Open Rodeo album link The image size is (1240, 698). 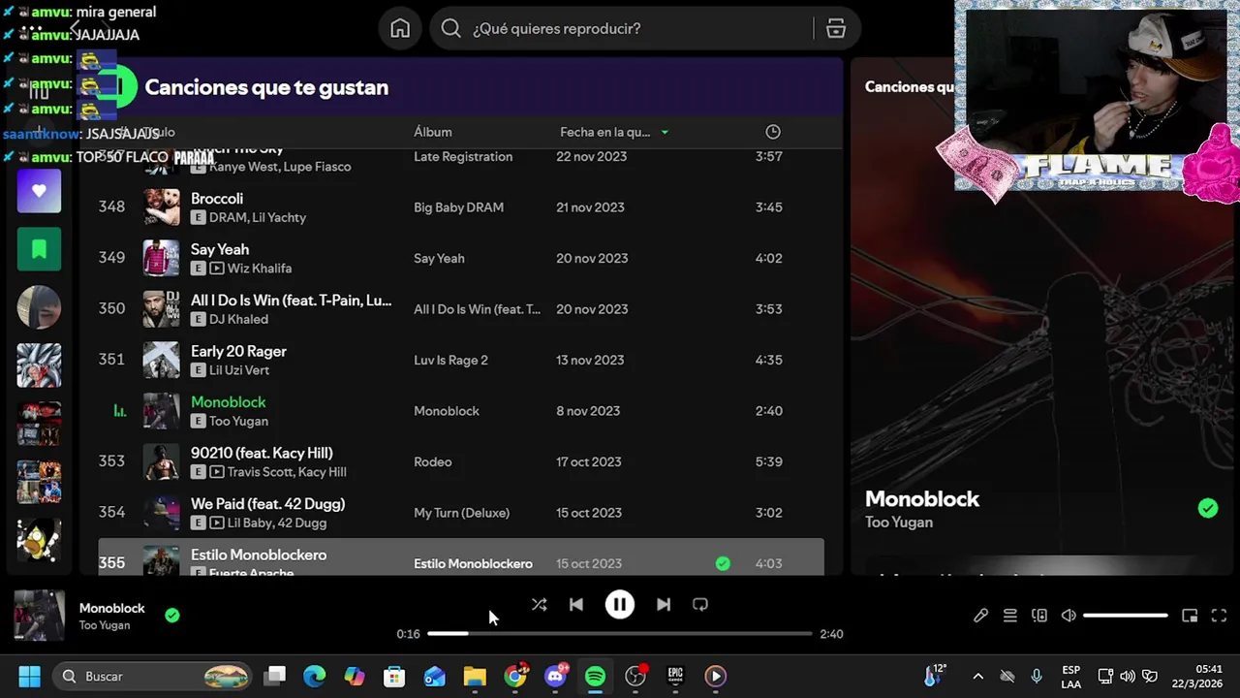click(433, 461)
